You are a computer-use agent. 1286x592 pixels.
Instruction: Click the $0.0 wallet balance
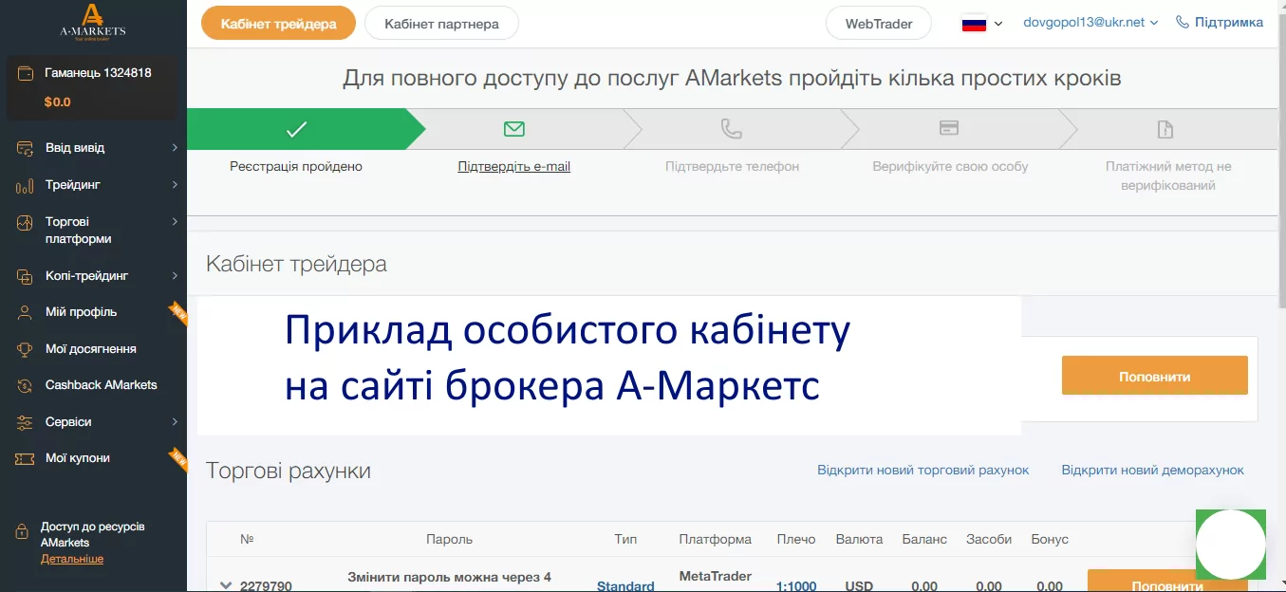click(x=58, y=102)
